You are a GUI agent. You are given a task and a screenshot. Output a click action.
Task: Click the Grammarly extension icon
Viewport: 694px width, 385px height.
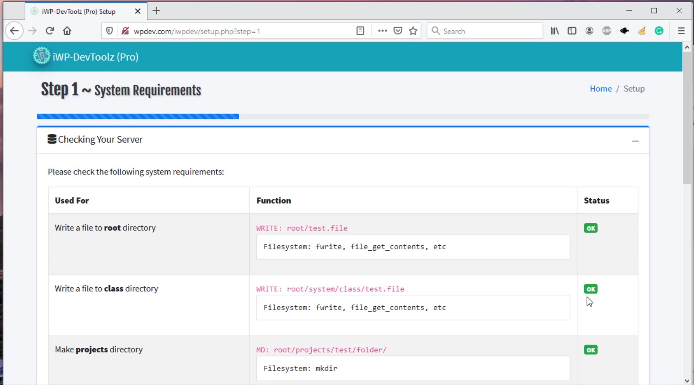(659, 31)
